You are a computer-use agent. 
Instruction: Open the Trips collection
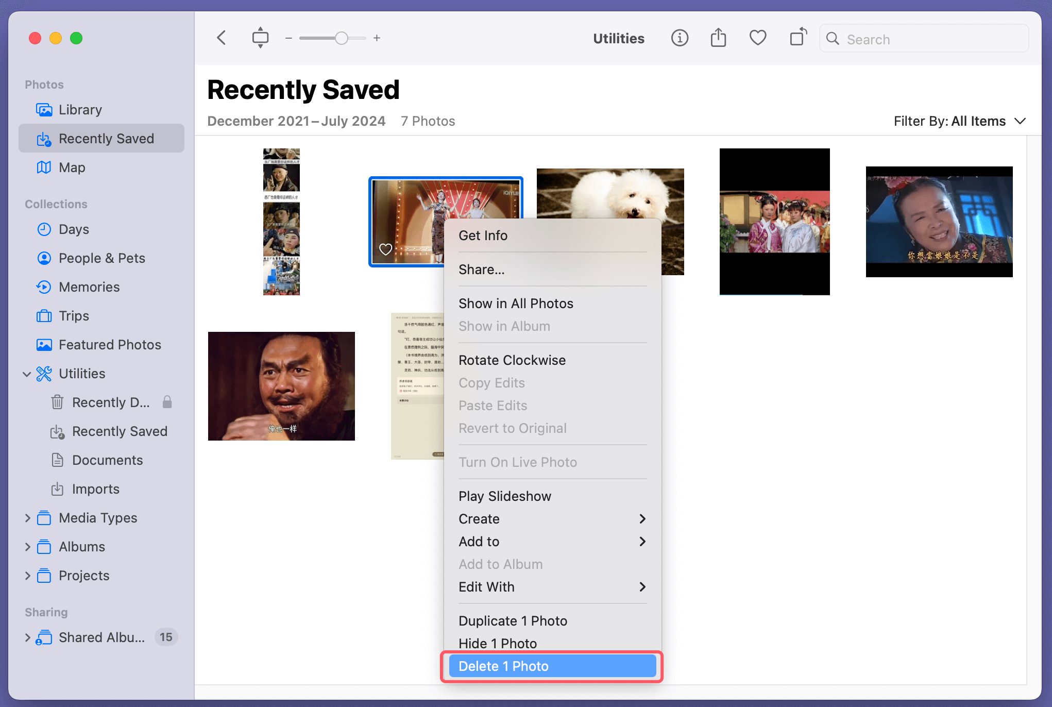[74, 315]
